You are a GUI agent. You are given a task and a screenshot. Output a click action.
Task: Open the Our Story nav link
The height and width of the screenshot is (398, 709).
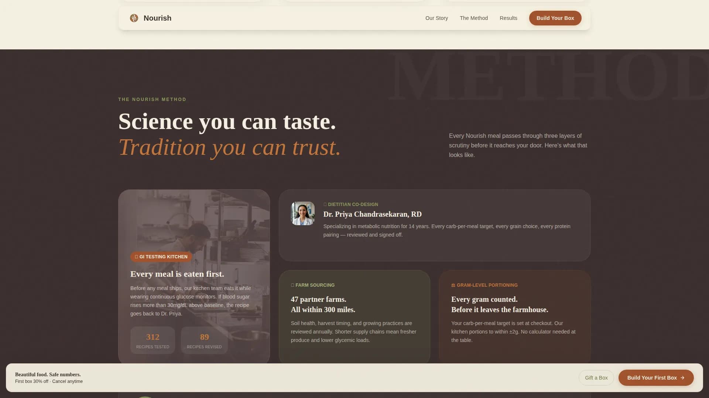436,18
